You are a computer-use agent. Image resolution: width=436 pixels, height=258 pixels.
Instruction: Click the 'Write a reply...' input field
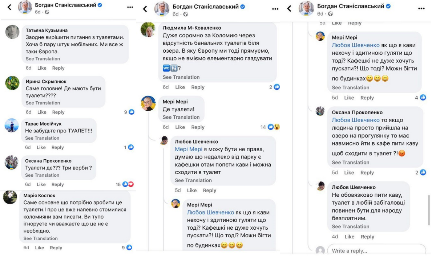coord(376,251)
